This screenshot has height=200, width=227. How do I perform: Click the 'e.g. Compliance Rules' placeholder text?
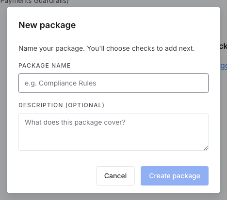coord(61,83)
